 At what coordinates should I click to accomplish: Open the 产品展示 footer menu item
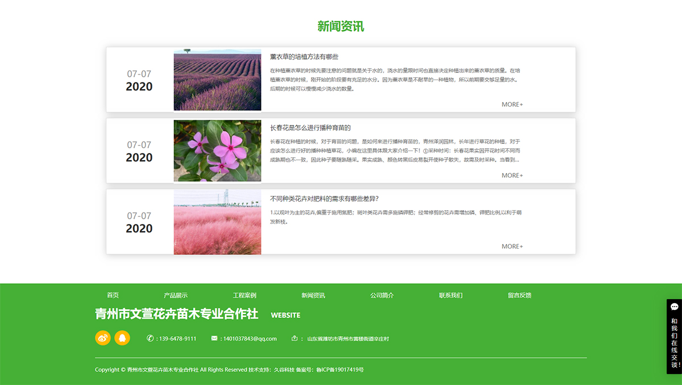[176, 295]
